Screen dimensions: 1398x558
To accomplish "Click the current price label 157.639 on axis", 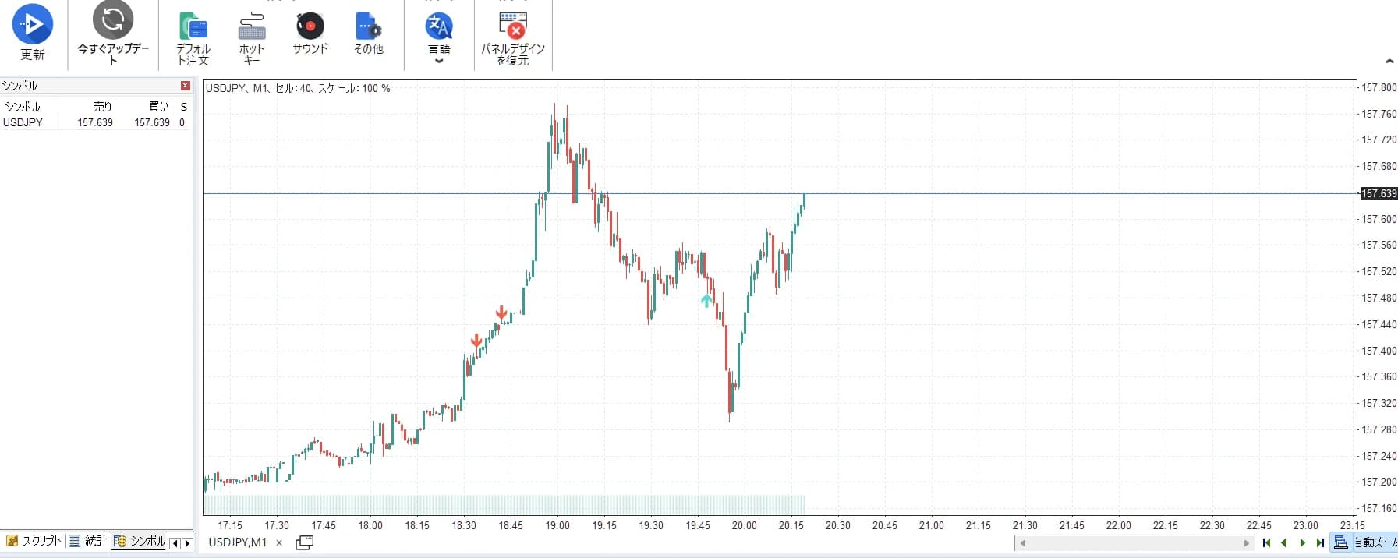I will coord(1379,193).
